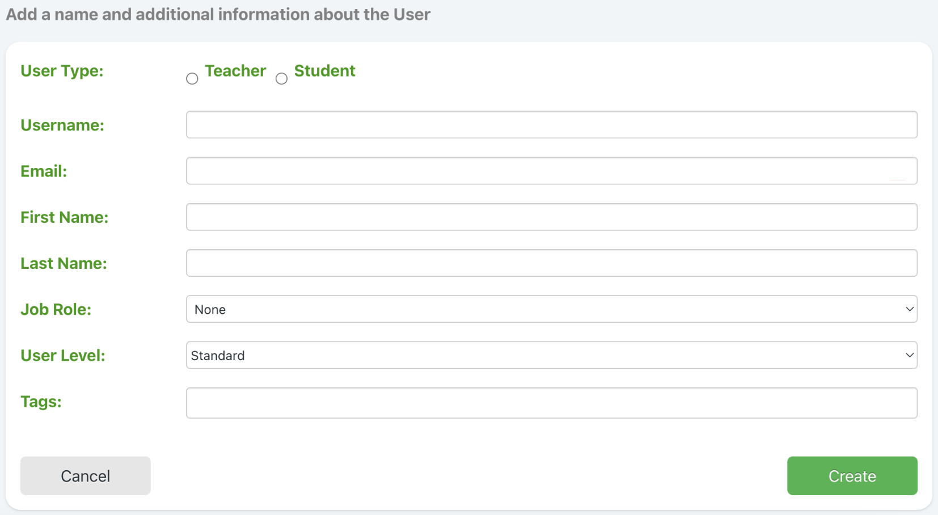This screenshot has height=515, width=938.
Task: Click the Tags: label
Action: tap(41, 402)
